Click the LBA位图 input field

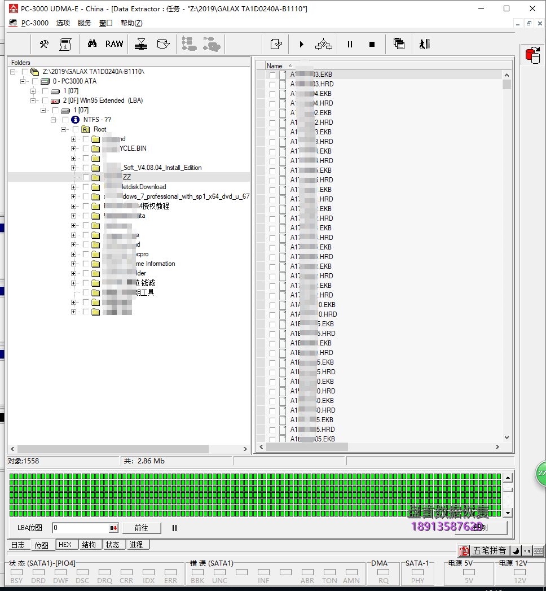(x=81, y=528)
